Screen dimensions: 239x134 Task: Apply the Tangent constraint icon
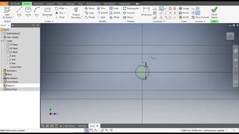(161, 17)
